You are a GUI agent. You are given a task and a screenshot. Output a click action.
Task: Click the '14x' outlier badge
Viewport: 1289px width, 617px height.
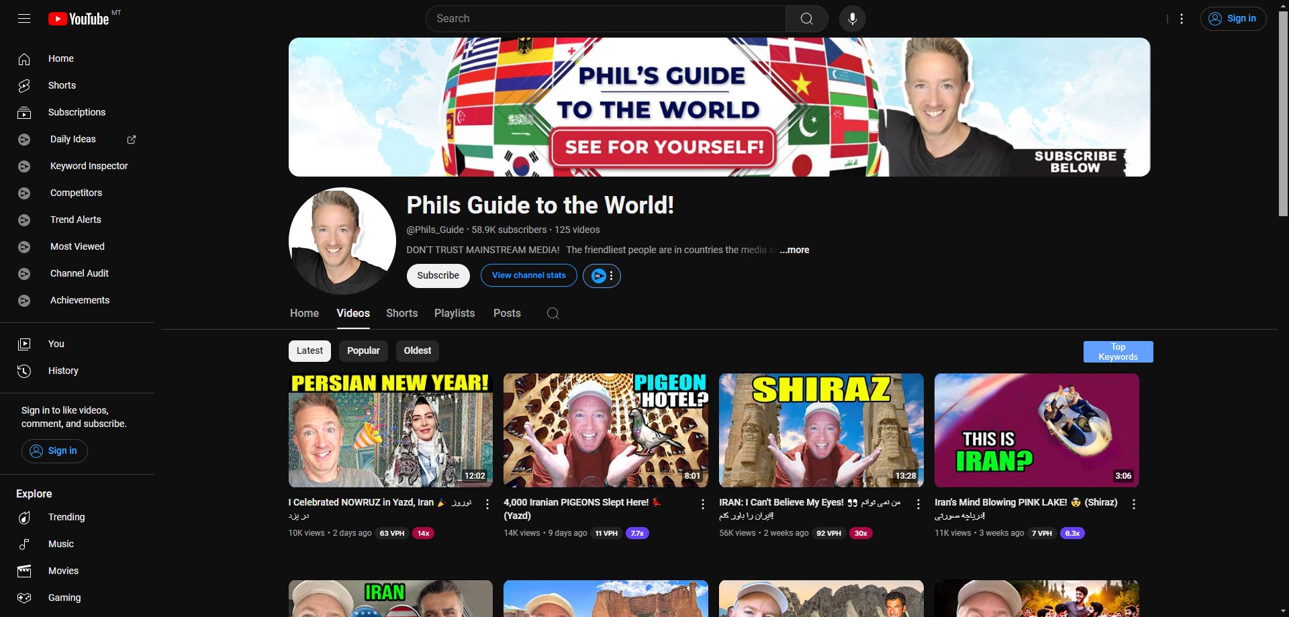(424, 533)
